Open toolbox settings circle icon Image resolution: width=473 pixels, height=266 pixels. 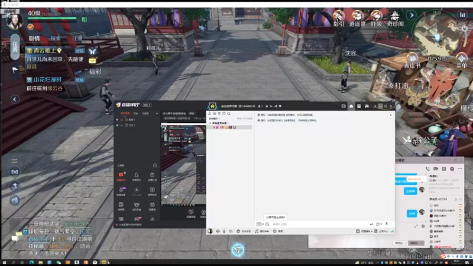(155, 166)
